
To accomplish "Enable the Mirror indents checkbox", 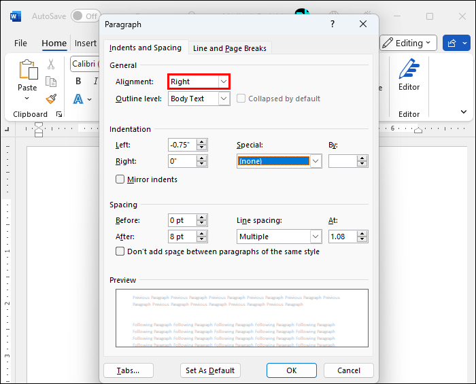I will pos(120,179).
